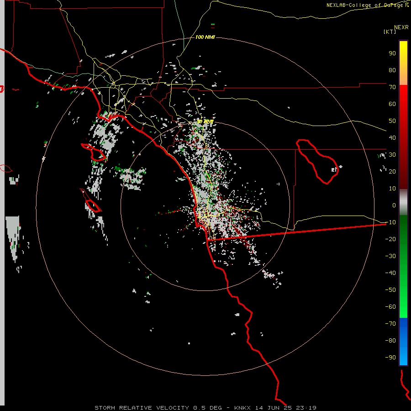Image resolution: width=411 pixels, height=411 pixels.
Task: Click the 40 value on the velocity scale
Action: [392, 137]
